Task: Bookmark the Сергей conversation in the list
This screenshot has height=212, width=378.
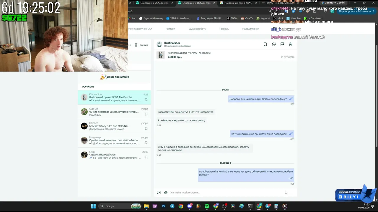Action: [146, 114]
